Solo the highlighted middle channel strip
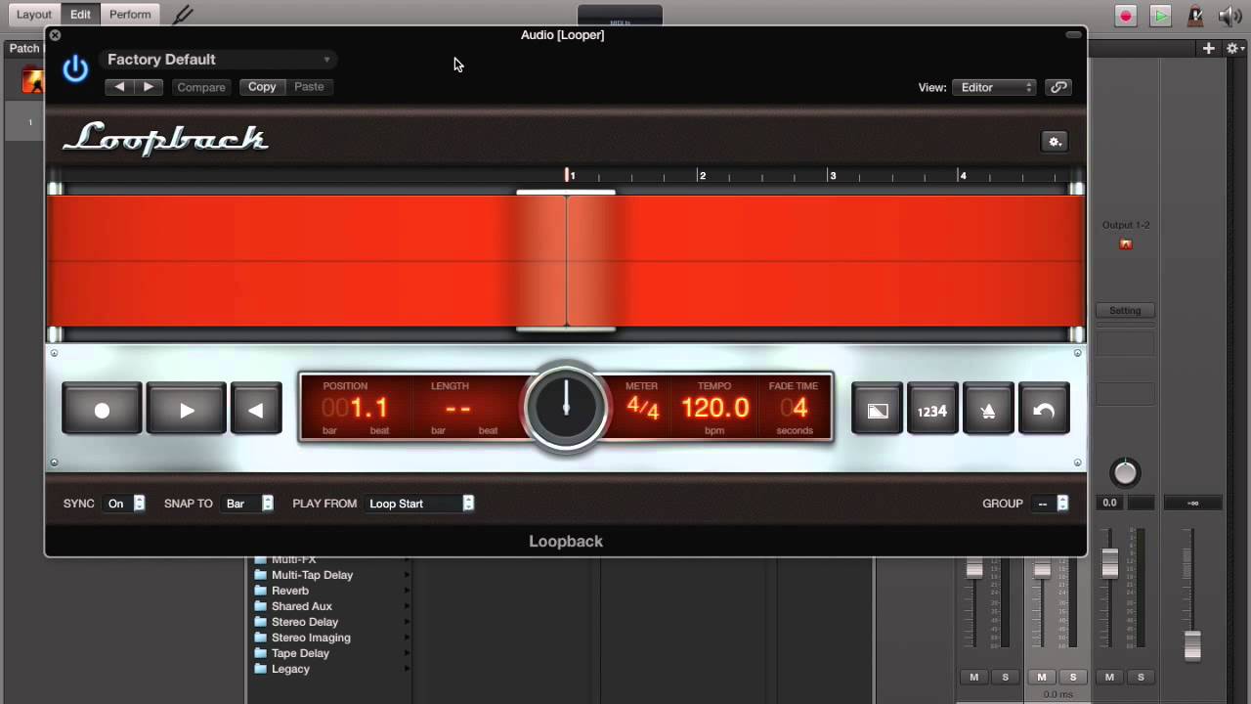 (x=1073, y=677)
